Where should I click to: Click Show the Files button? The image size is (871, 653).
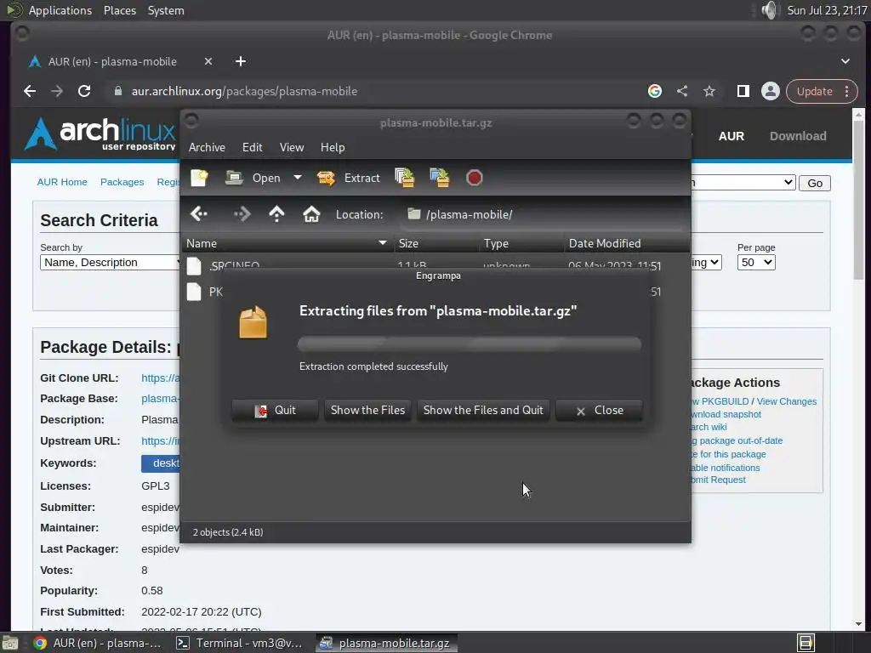click(367, 411)
